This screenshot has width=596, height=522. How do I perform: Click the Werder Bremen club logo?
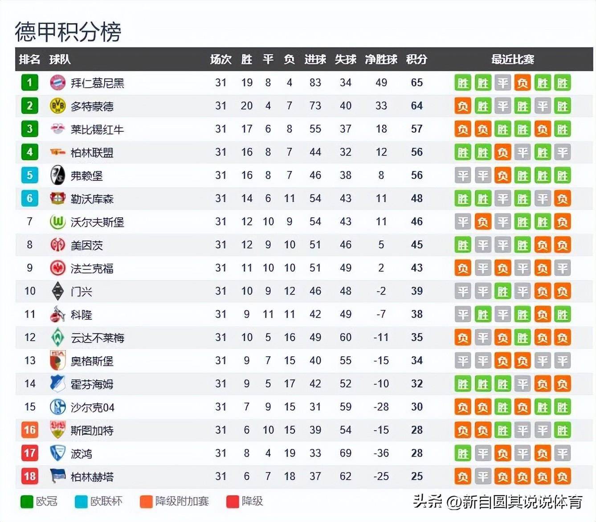57,337
